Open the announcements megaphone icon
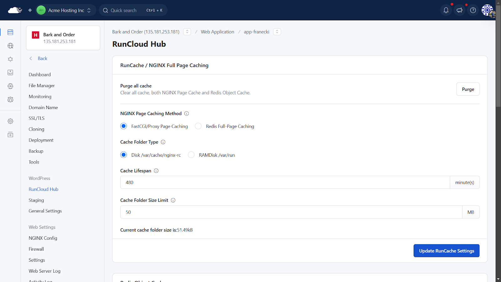Screen dimensions: 501x282 point(459,10)
